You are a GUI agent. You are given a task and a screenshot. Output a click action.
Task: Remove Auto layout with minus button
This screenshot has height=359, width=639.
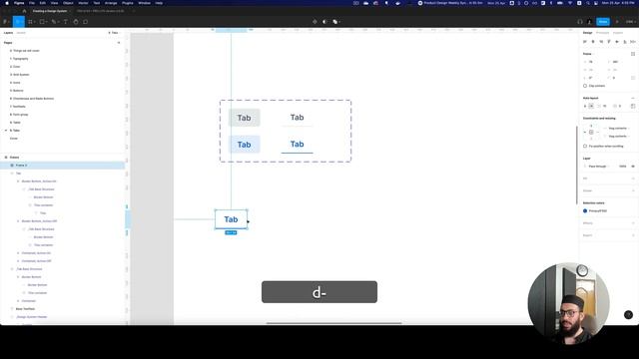(633, 98)
